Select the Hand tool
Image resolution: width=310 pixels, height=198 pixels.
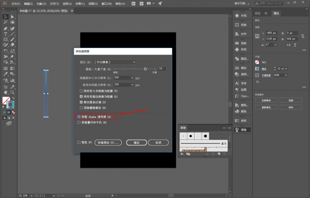click(x=6, y=92)
